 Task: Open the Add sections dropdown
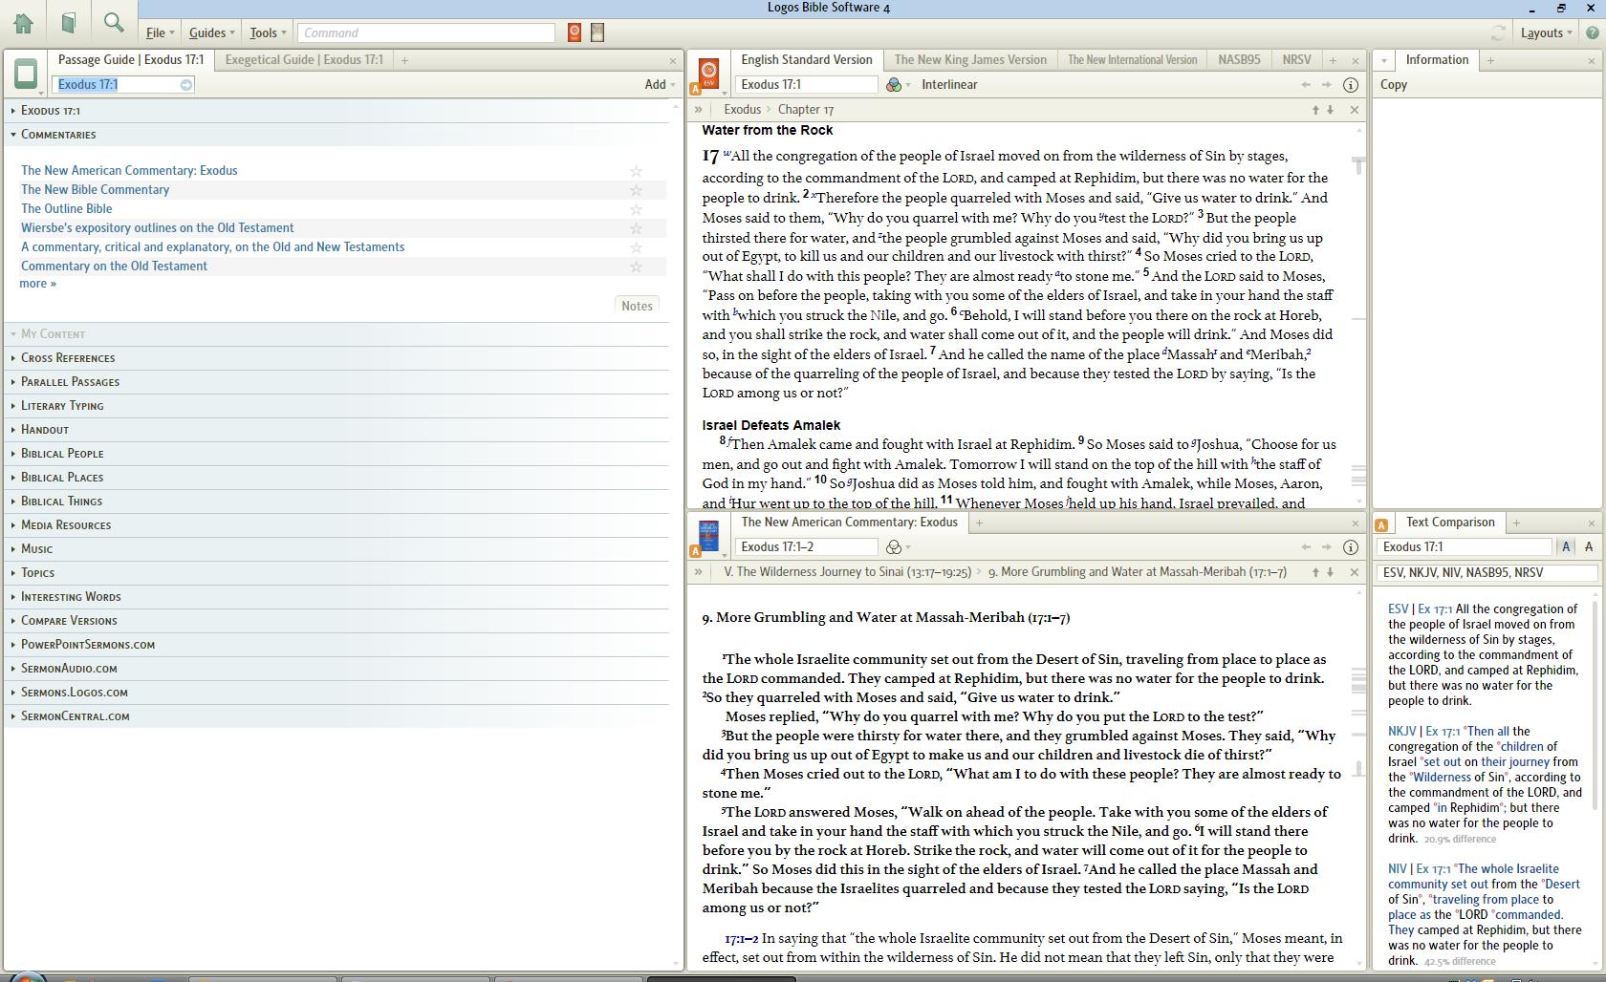660,85
